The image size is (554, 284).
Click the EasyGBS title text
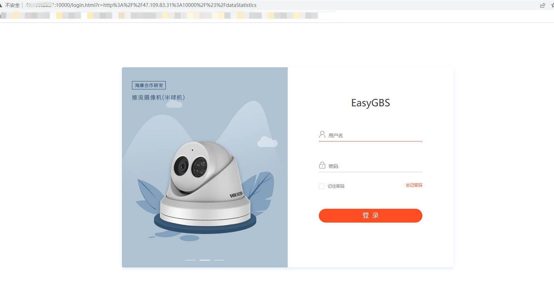(371, 103)
